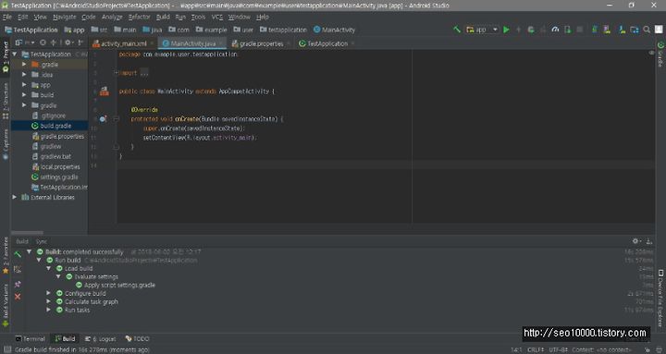Click the Sync Project with Gradle icon

click(595, 30)
